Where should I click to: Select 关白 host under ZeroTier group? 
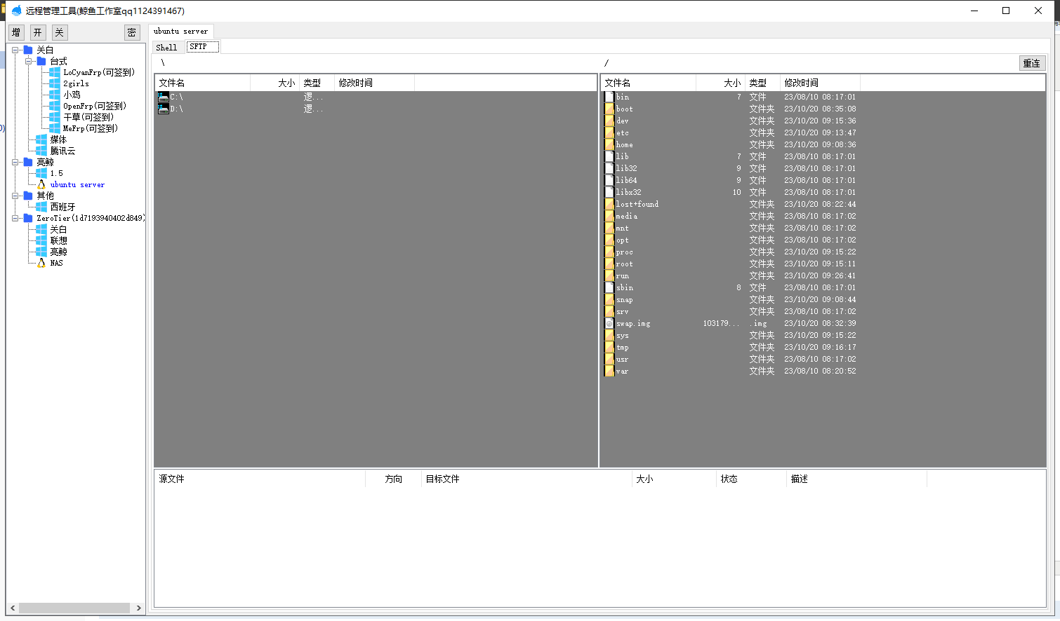[58, 229]
